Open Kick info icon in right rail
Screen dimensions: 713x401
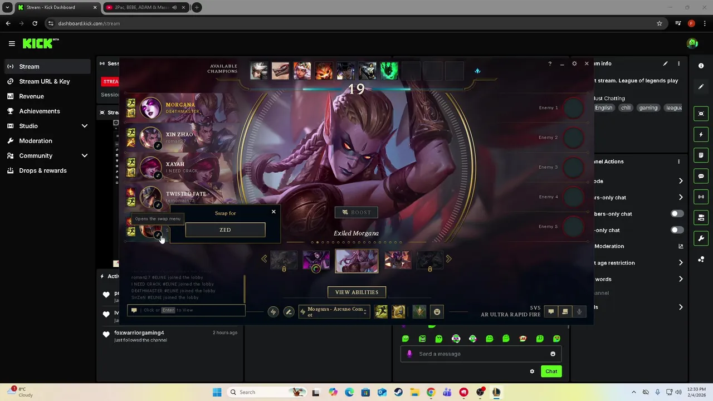pos(701,66)
